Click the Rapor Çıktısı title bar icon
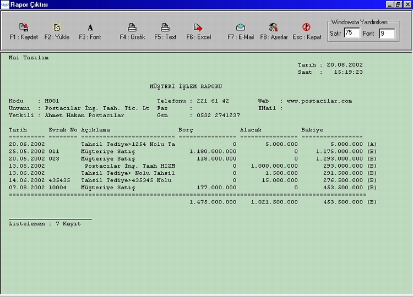Viewport: 413px width, 297px height. [5, 4]
